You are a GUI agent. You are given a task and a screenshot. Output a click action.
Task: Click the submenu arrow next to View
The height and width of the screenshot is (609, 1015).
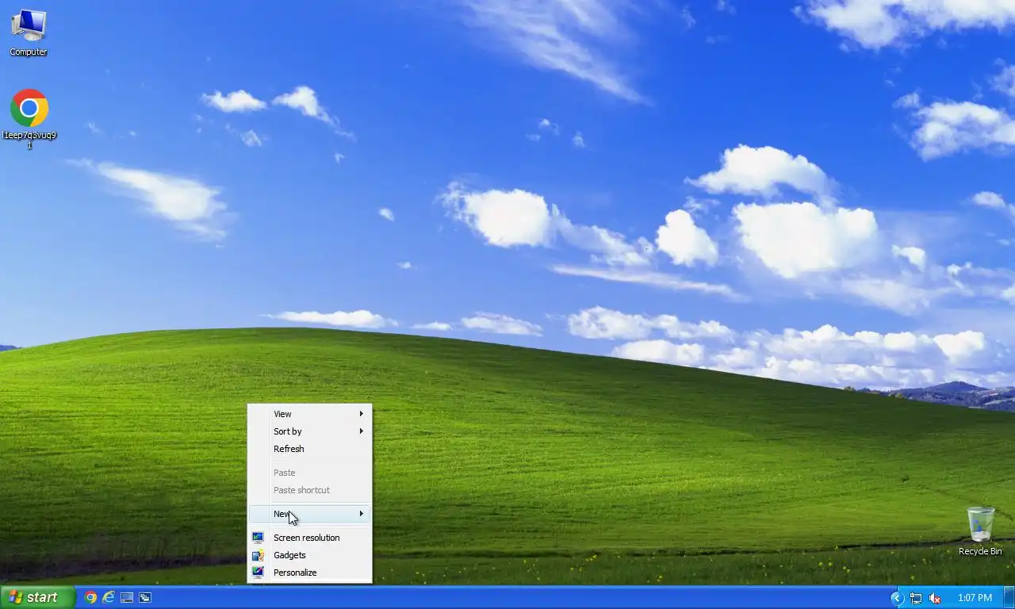click(x=361, y=414)
